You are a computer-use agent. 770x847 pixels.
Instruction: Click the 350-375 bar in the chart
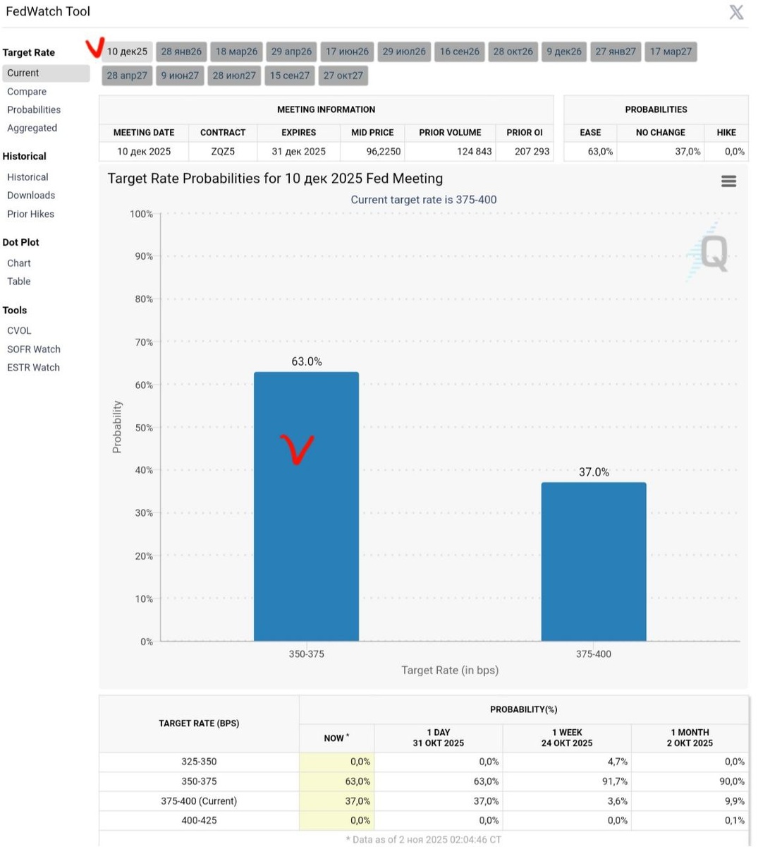[x=306, y=507]
